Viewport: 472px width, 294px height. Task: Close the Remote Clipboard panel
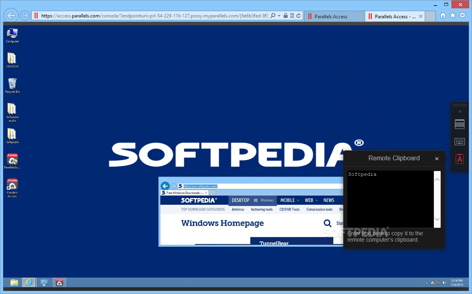coord(437,159)
